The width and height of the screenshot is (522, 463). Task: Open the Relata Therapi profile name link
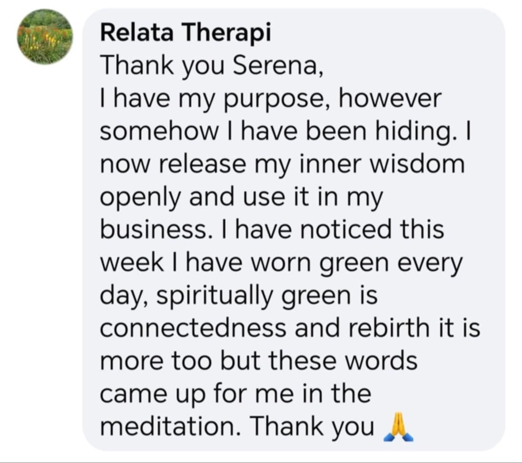point(186,34)
